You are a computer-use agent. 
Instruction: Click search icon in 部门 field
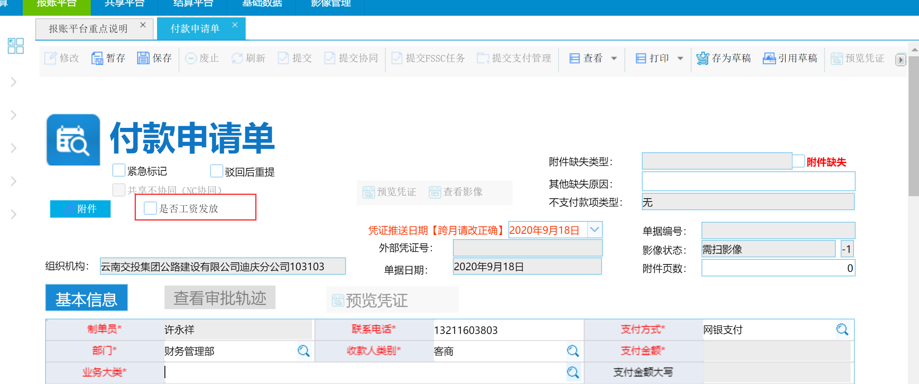tap(304, 351)
